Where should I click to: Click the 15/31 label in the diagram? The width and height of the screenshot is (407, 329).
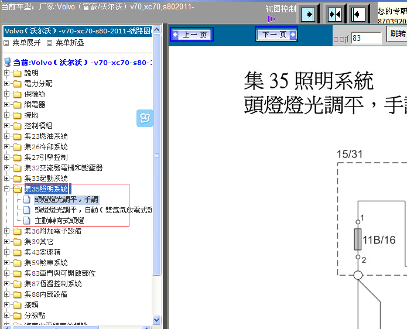pyautogui.click(x=350, y=154)
